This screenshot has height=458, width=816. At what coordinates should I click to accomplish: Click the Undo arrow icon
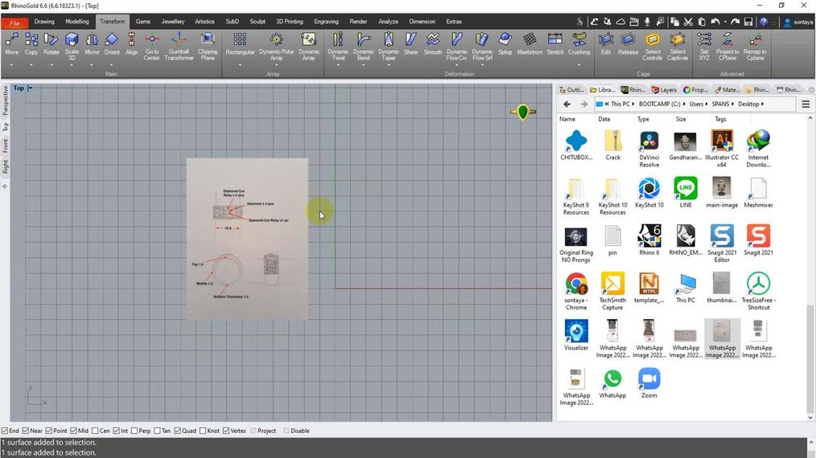point(715,22)
